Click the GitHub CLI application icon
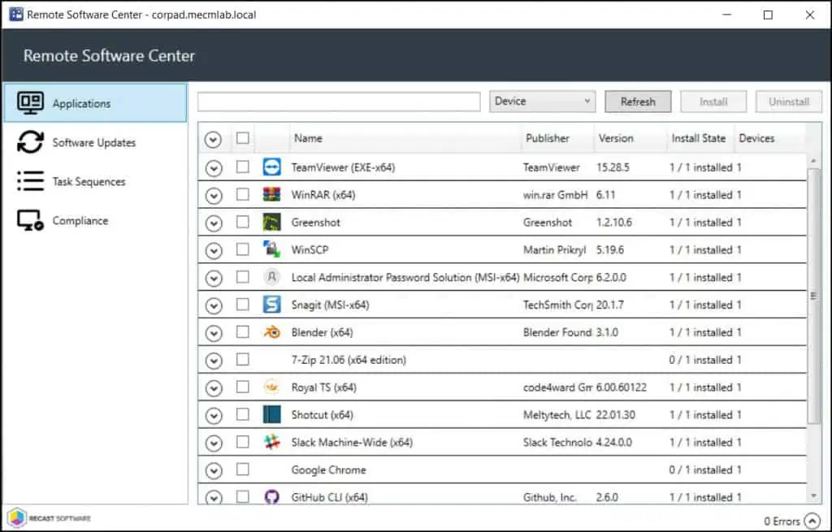832x532 pixels. (x=271, y=497)
